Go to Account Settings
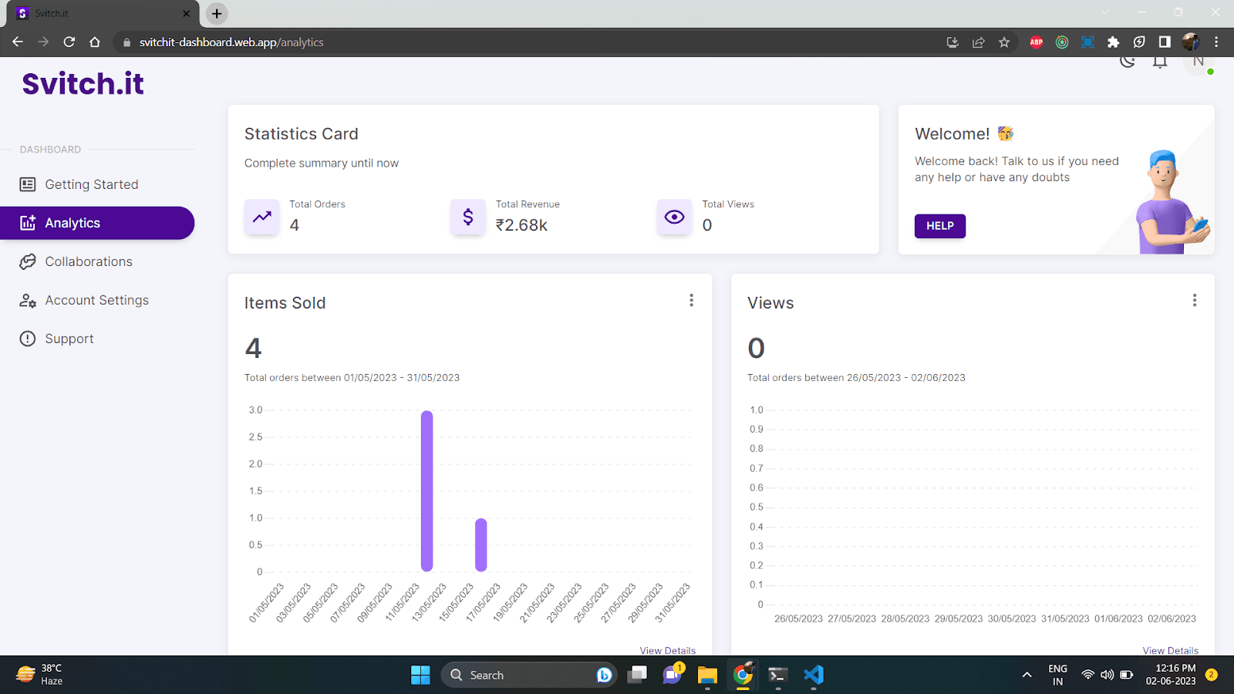Image resolution: width=1234 pixels, height=694 pixels. (97, 300)
